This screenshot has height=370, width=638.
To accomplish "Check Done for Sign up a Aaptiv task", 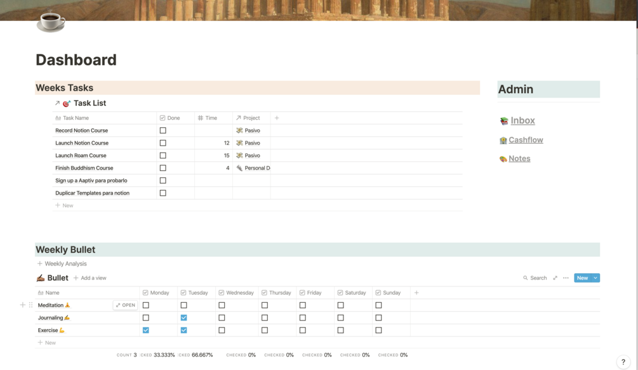I will click(x=163, y=181).
